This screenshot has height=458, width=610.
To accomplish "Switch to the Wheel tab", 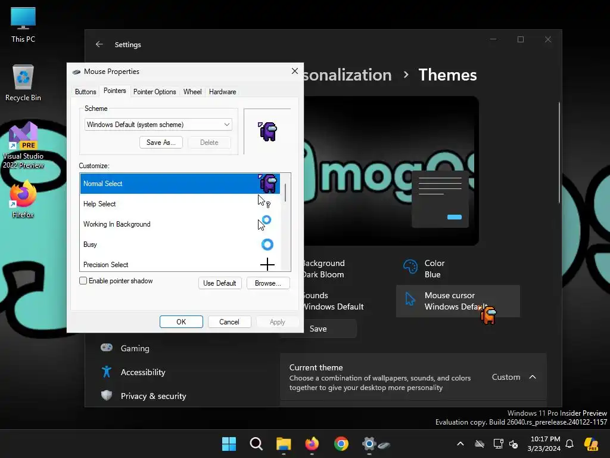I will (192, 91).
